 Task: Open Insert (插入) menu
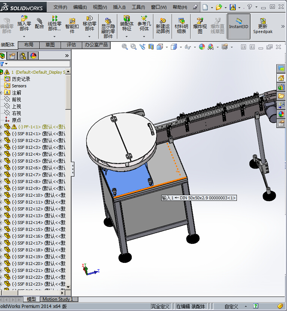pos(119,7)
